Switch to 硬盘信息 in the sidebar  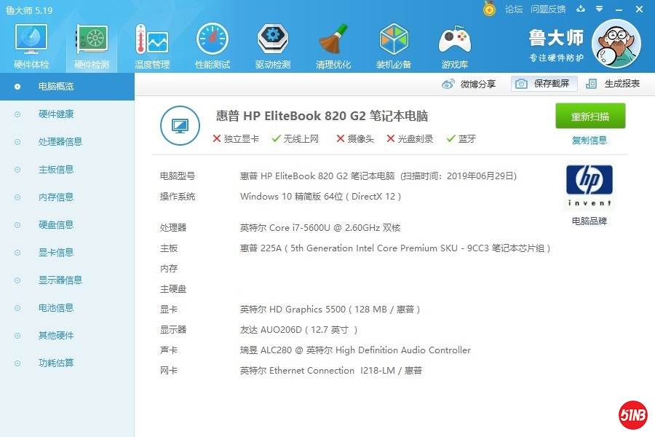click(55, 225)
